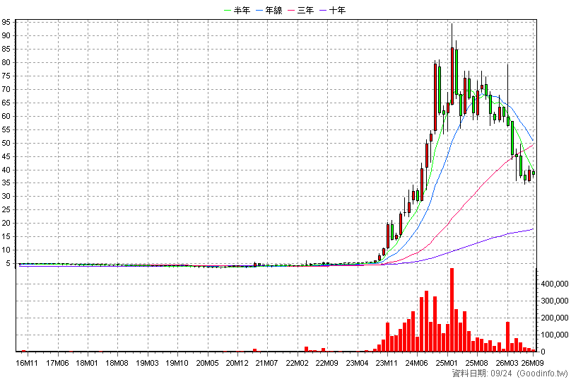571x382 pixels.
Task: Click the 年線 legend entry
Action: pyautogui.click(x=269, y=10)
